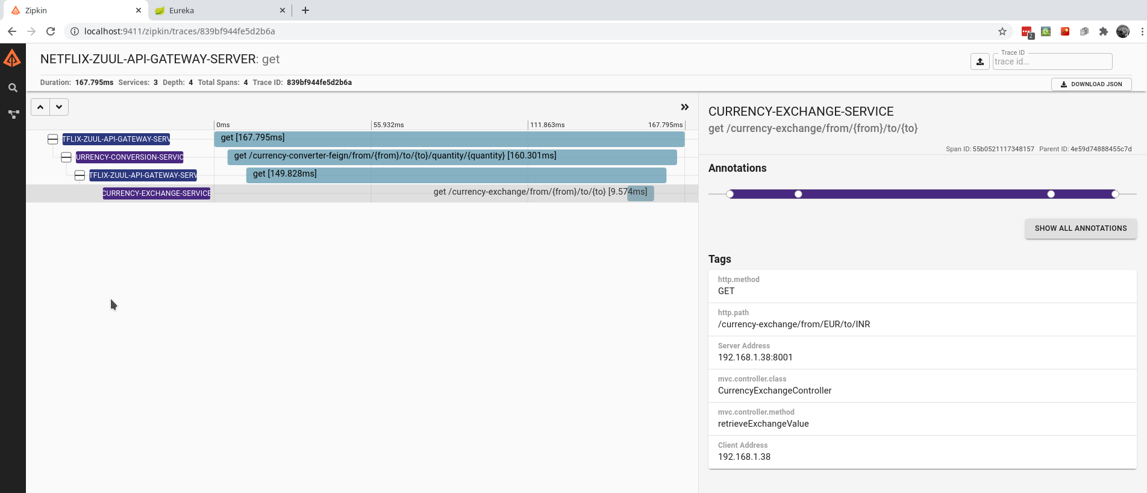1147x493 pixels.
Task: Close the Zipkin browser tab
Action: 139,10
